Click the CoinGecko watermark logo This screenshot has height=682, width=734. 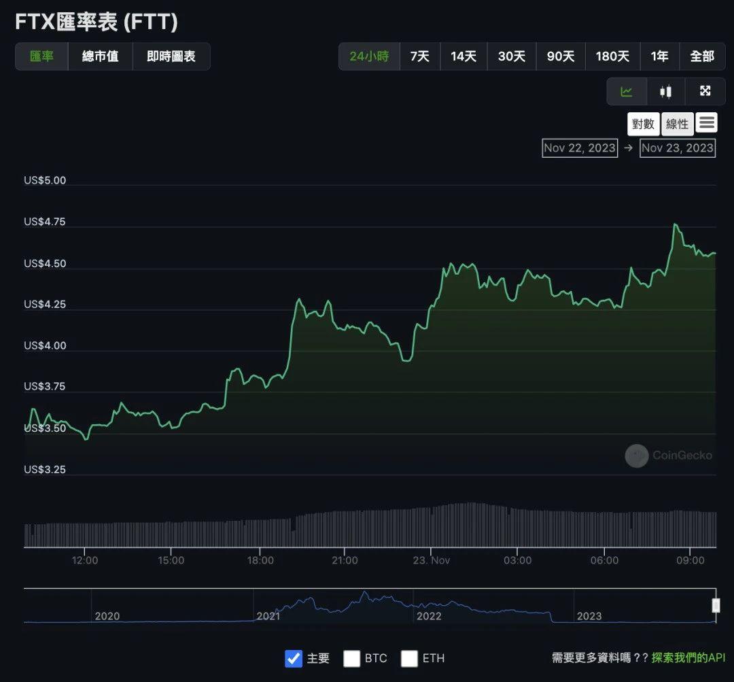point(636,456)
